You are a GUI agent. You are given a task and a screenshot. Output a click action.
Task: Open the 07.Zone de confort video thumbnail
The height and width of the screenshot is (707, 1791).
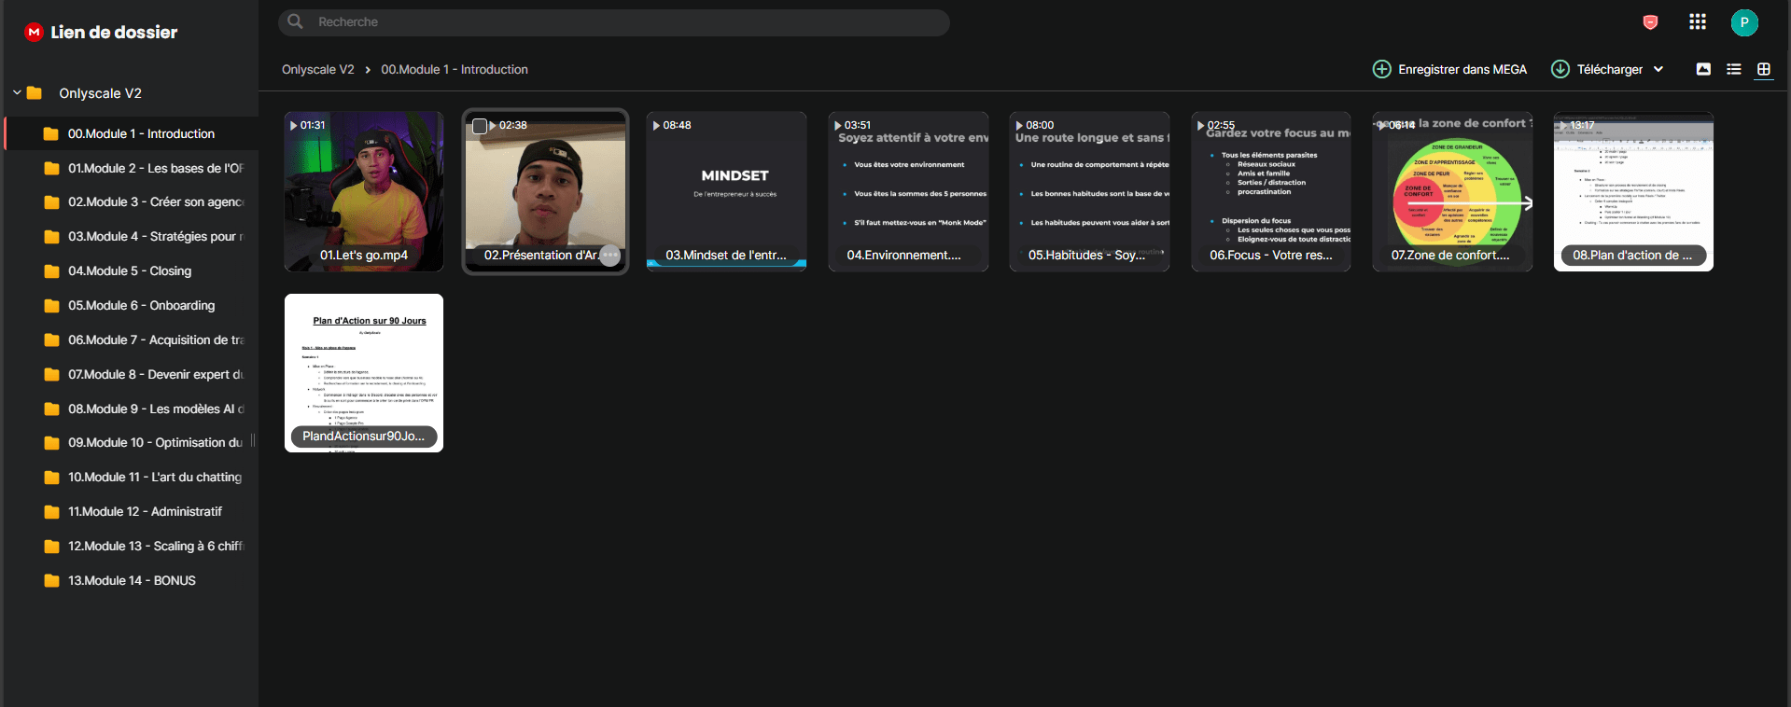pyautogui.click(x=1452, y=191)
